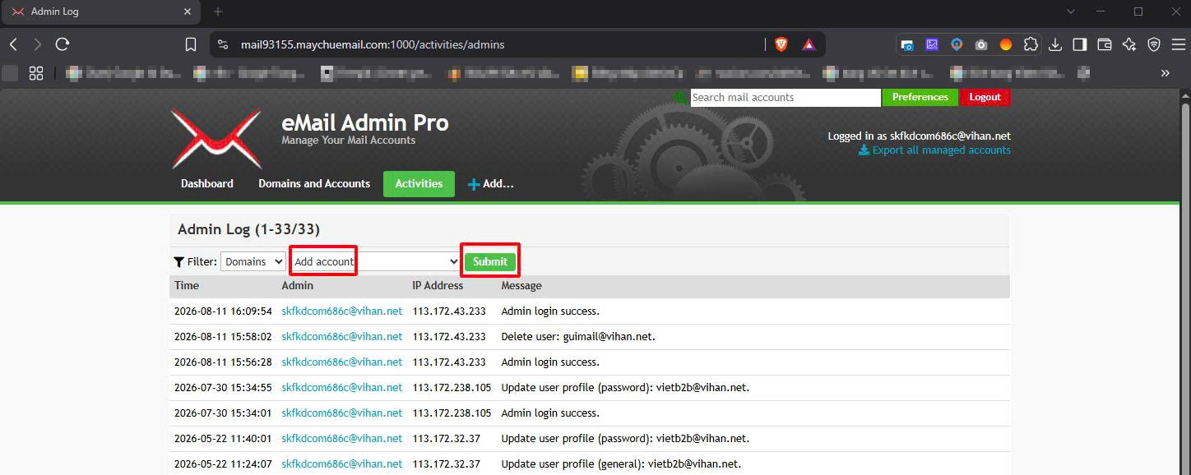This screenshot has height=475, width=1191.
Task: Open Brave Shields lion icon
Action: click(781, 44)
